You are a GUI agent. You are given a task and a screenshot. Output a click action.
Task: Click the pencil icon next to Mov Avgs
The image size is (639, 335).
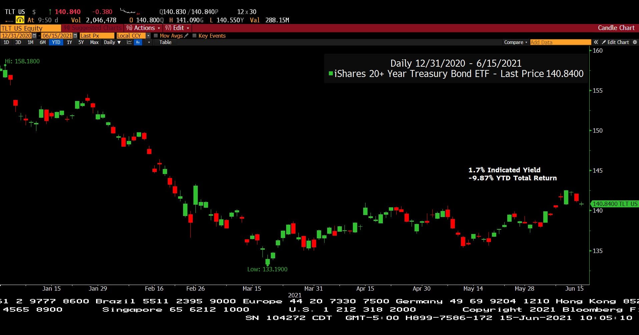186,36
